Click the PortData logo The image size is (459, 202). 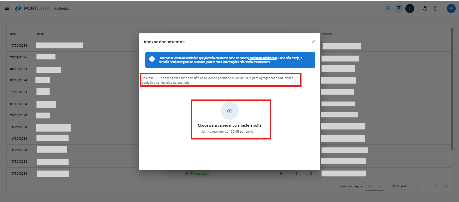(x=33, y=8)
